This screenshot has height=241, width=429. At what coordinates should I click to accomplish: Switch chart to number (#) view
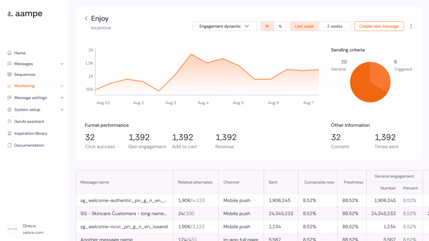(x=267, y=26)
